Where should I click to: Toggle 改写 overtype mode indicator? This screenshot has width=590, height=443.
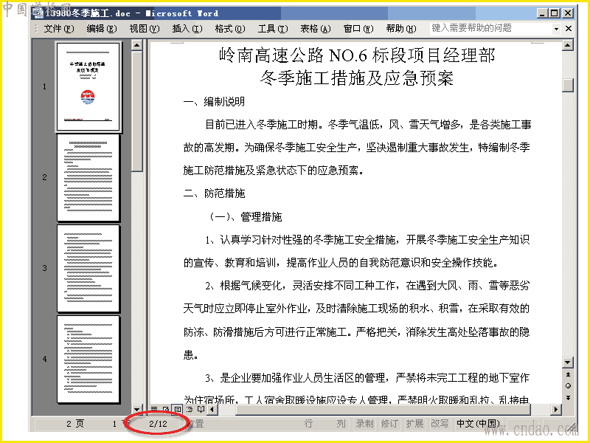[x=439, y=423]
